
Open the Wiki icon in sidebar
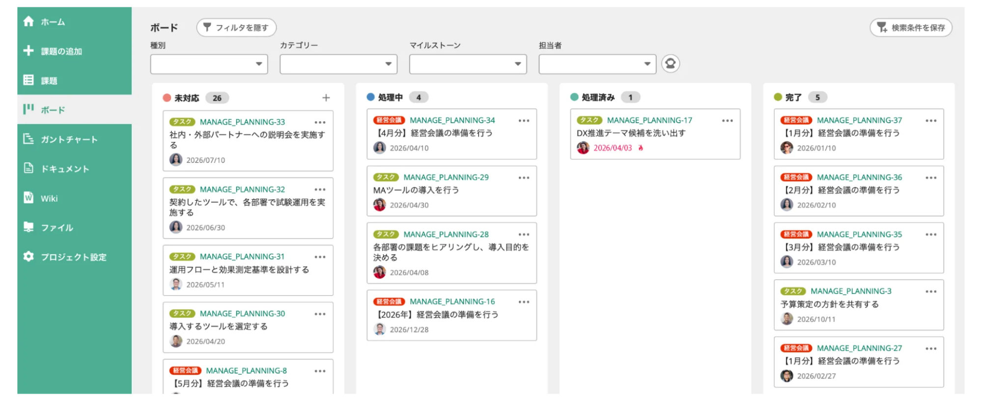[x=28, y=197]
